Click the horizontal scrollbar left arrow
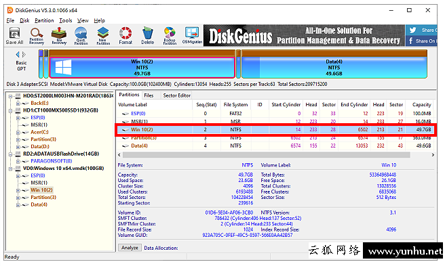The height and width of the screenshot is (266, 445). [x=119, y=155]
